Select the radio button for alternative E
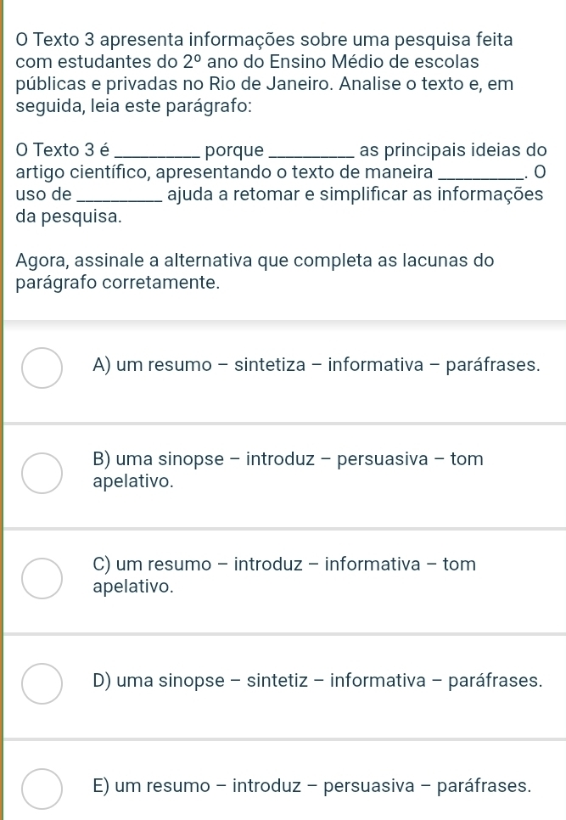Viewport: 566px width, 820px height. pos(42,787)
